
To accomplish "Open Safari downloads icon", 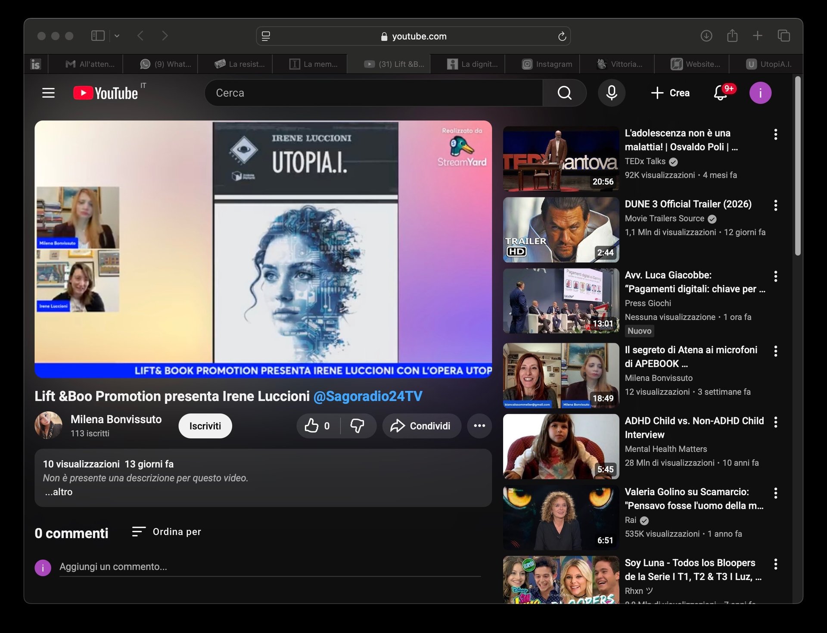I will click(706, 36).
